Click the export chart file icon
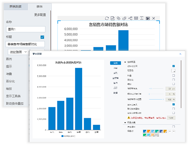 (x=113, y=18)
